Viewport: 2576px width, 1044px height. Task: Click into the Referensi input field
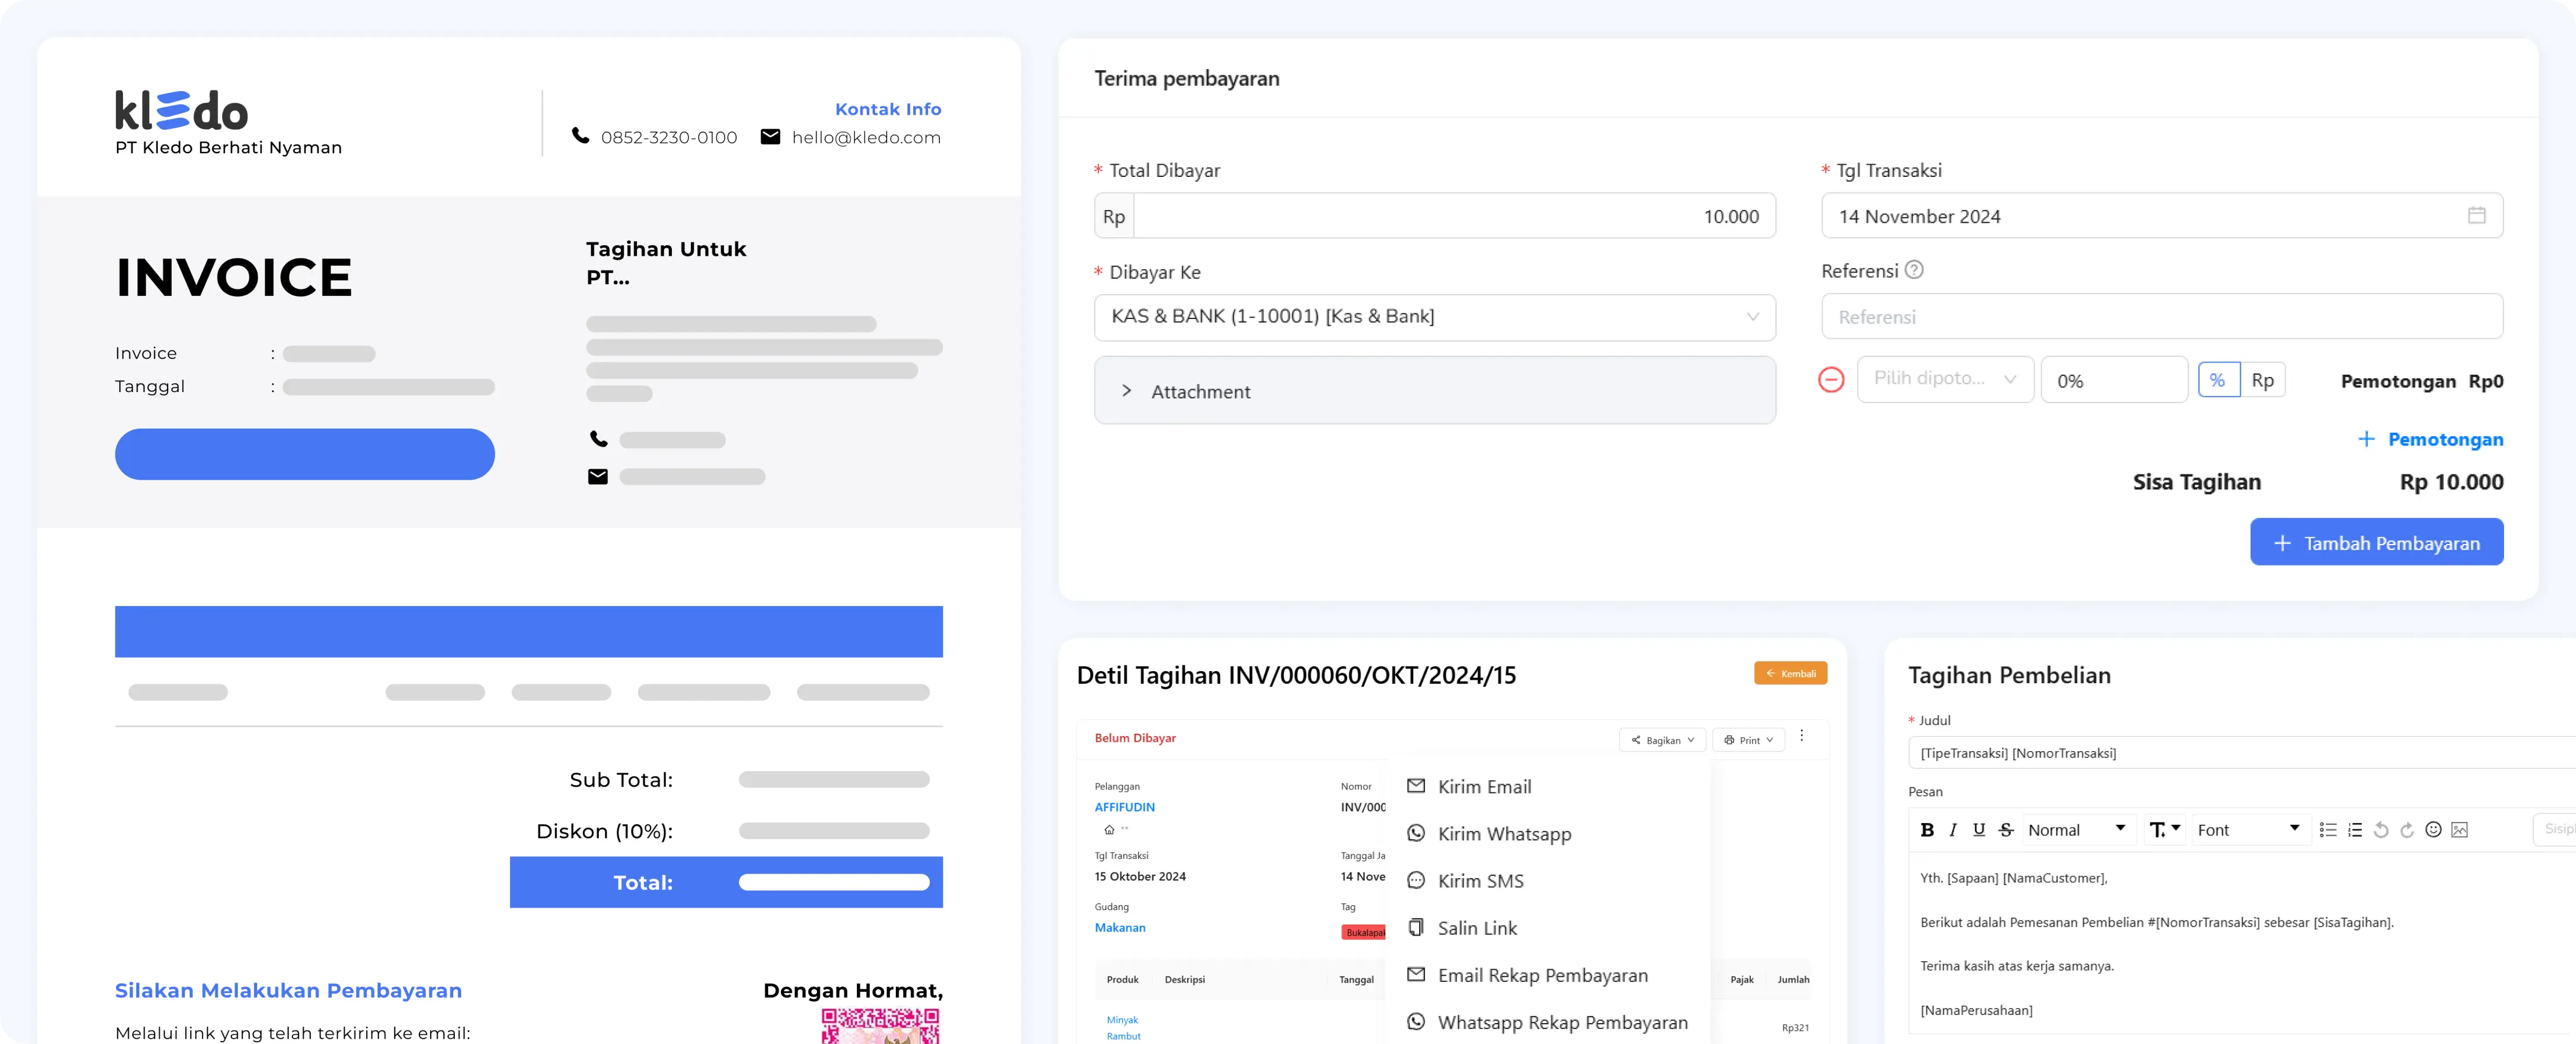point(2162,317)
